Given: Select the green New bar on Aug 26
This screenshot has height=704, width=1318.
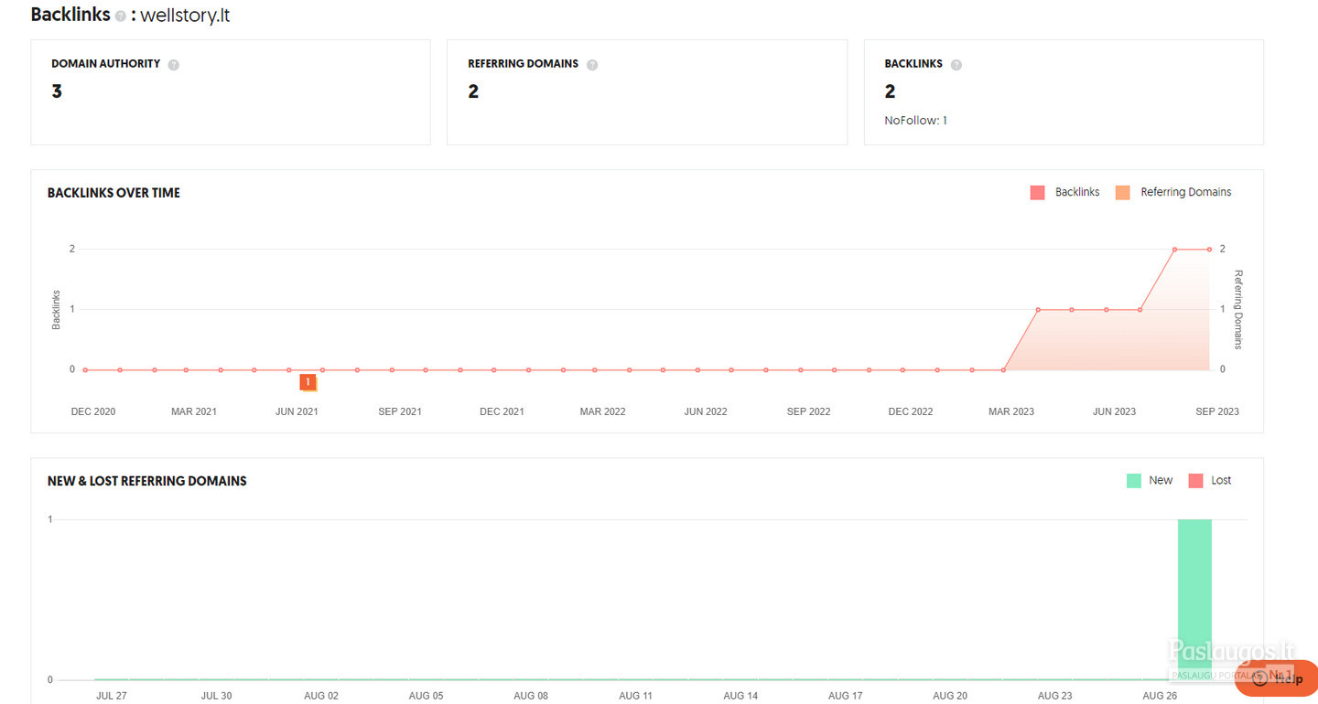Looking at the screenshot, I should (x=1194, y=599).
